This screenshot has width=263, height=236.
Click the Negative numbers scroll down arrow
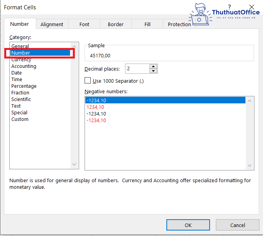point(250,165)
